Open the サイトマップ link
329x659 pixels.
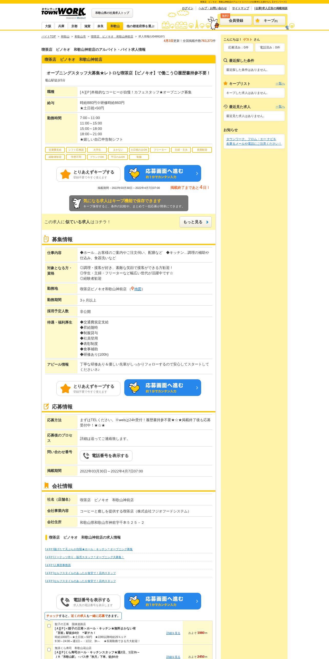point(241,8)
